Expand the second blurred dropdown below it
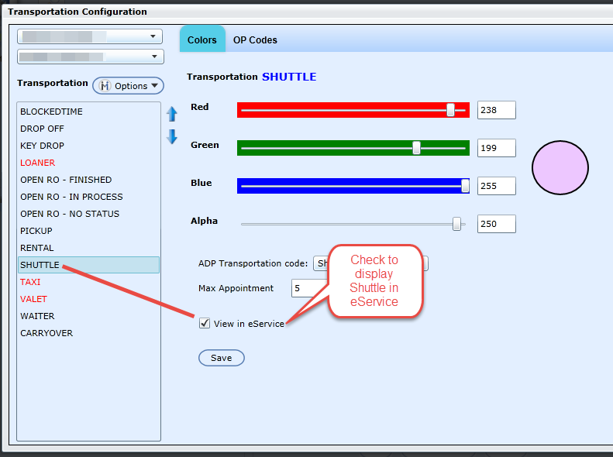Viewport: 613px width, 457px height. (90, 57)
